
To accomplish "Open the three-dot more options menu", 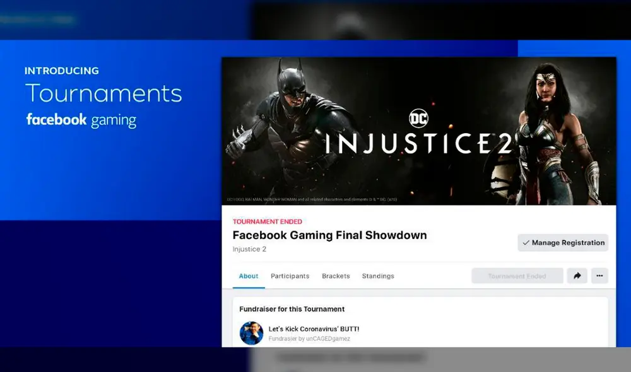I will coord(599,276).
